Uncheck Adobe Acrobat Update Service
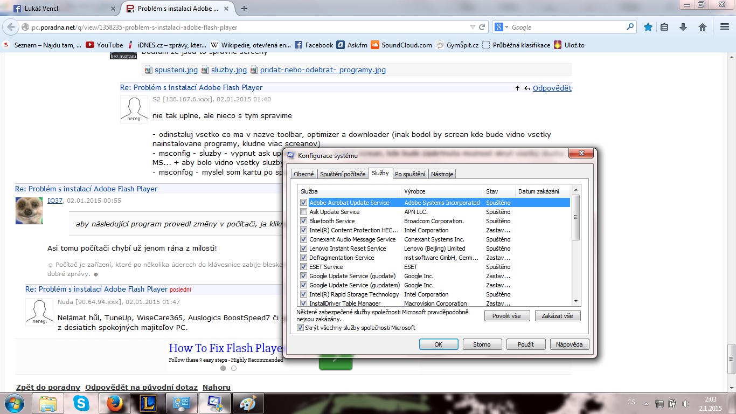The height and width of the screenshot is (414, 736). point(304,203)
